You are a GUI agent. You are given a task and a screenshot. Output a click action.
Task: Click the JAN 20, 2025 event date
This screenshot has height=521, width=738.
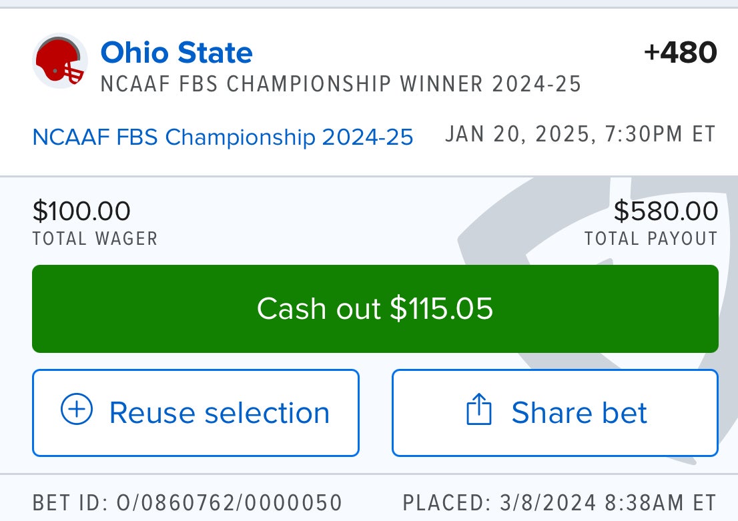pyautogui.click(x=581, y=134)
